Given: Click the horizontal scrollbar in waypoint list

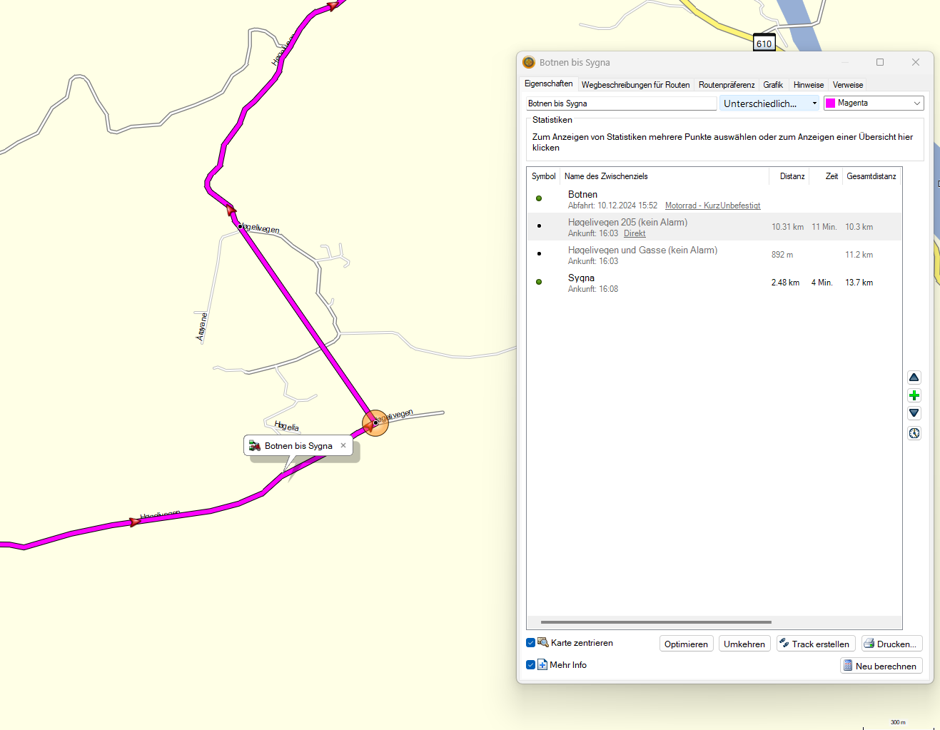Looking at the screenshot, I should pos(655,622).
